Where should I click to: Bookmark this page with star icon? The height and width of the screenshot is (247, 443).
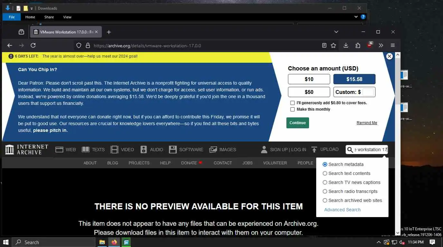coord(334,46)
